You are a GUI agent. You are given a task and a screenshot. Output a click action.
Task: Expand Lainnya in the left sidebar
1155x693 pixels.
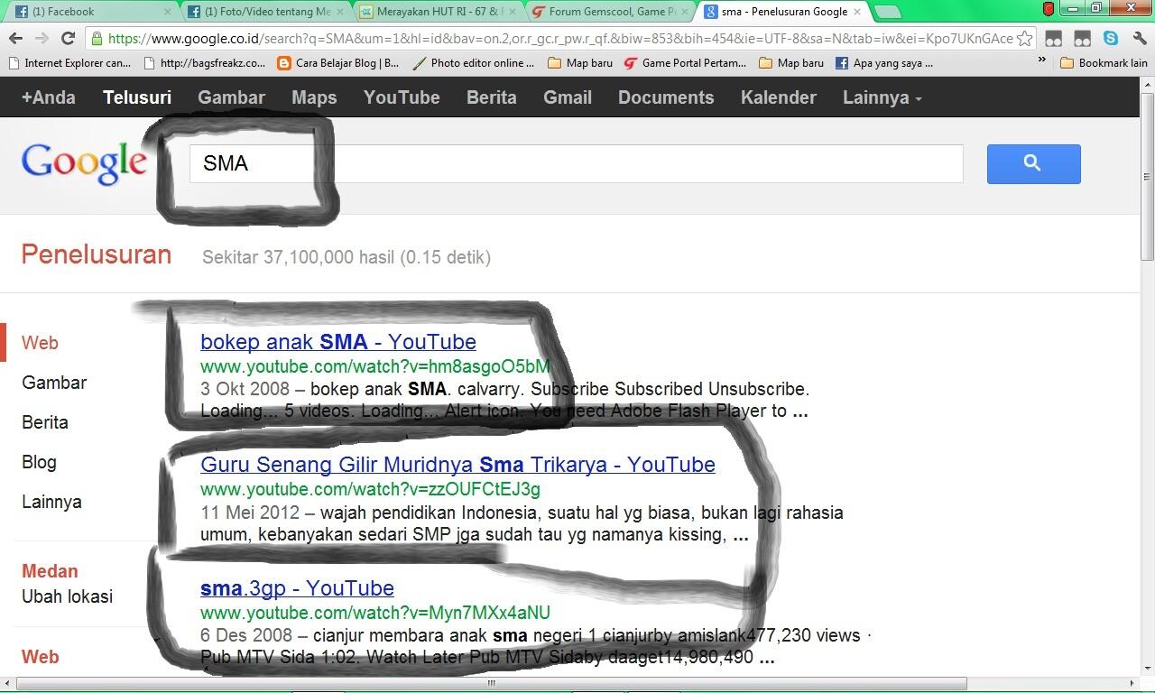[51, 502]
